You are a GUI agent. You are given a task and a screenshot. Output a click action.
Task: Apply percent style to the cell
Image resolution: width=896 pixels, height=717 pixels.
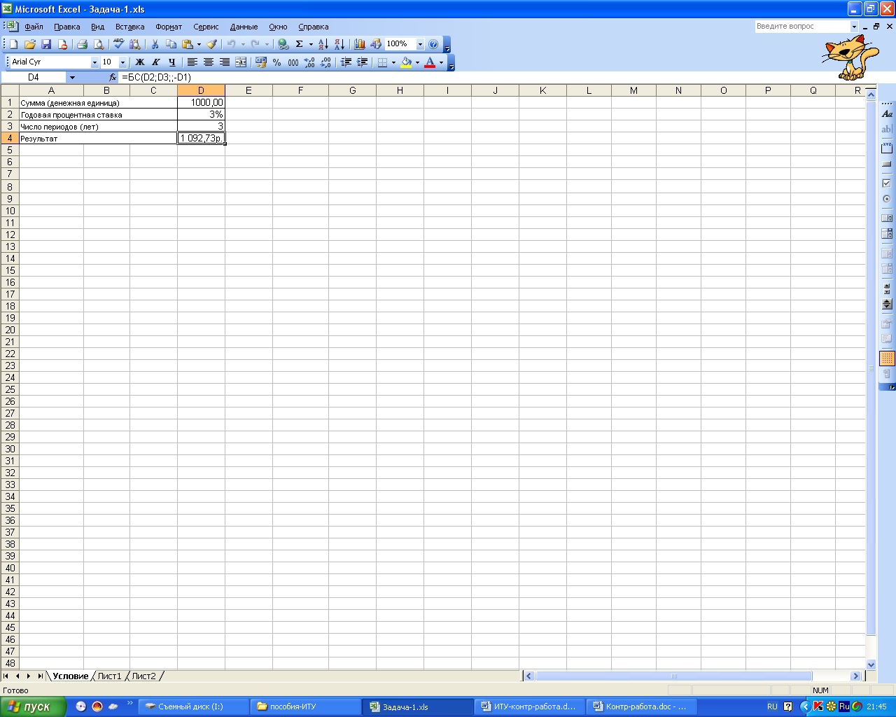tap(277, 62)
